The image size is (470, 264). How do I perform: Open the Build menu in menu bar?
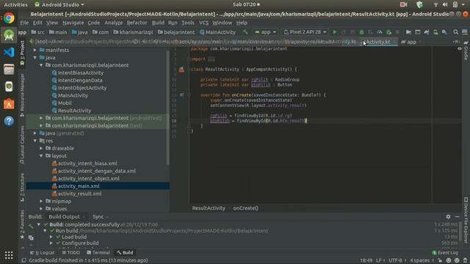[158, 23]
